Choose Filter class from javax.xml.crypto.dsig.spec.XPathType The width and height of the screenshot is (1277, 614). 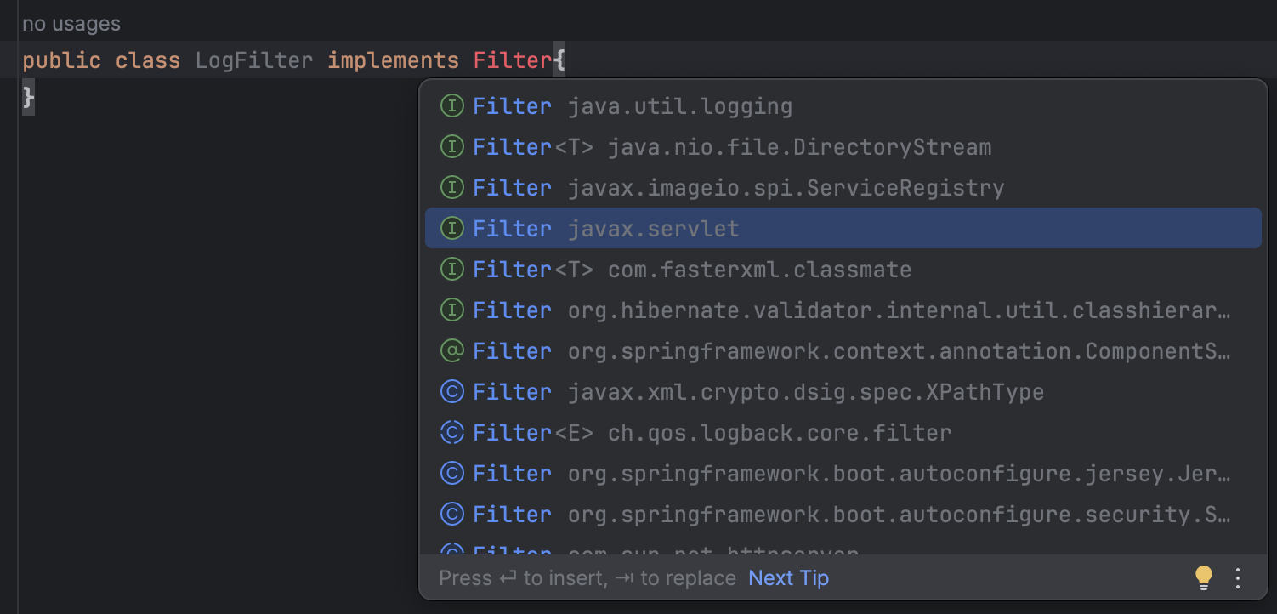pos(843,392)
